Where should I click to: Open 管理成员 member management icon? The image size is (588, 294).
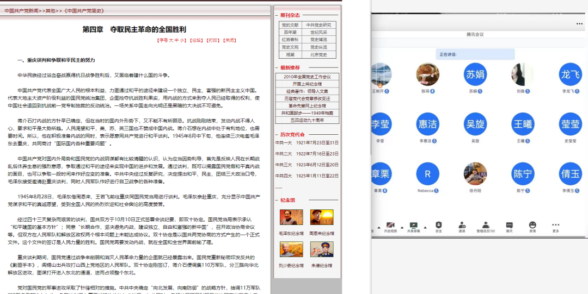click(x=485, y=225)
